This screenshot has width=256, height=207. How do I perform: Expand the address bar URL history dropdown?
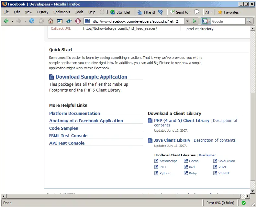pos(187,21)
